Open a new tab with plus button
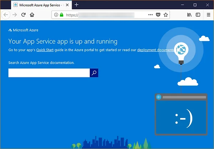Viewport: 214px width, 149px height. [76, 5]
